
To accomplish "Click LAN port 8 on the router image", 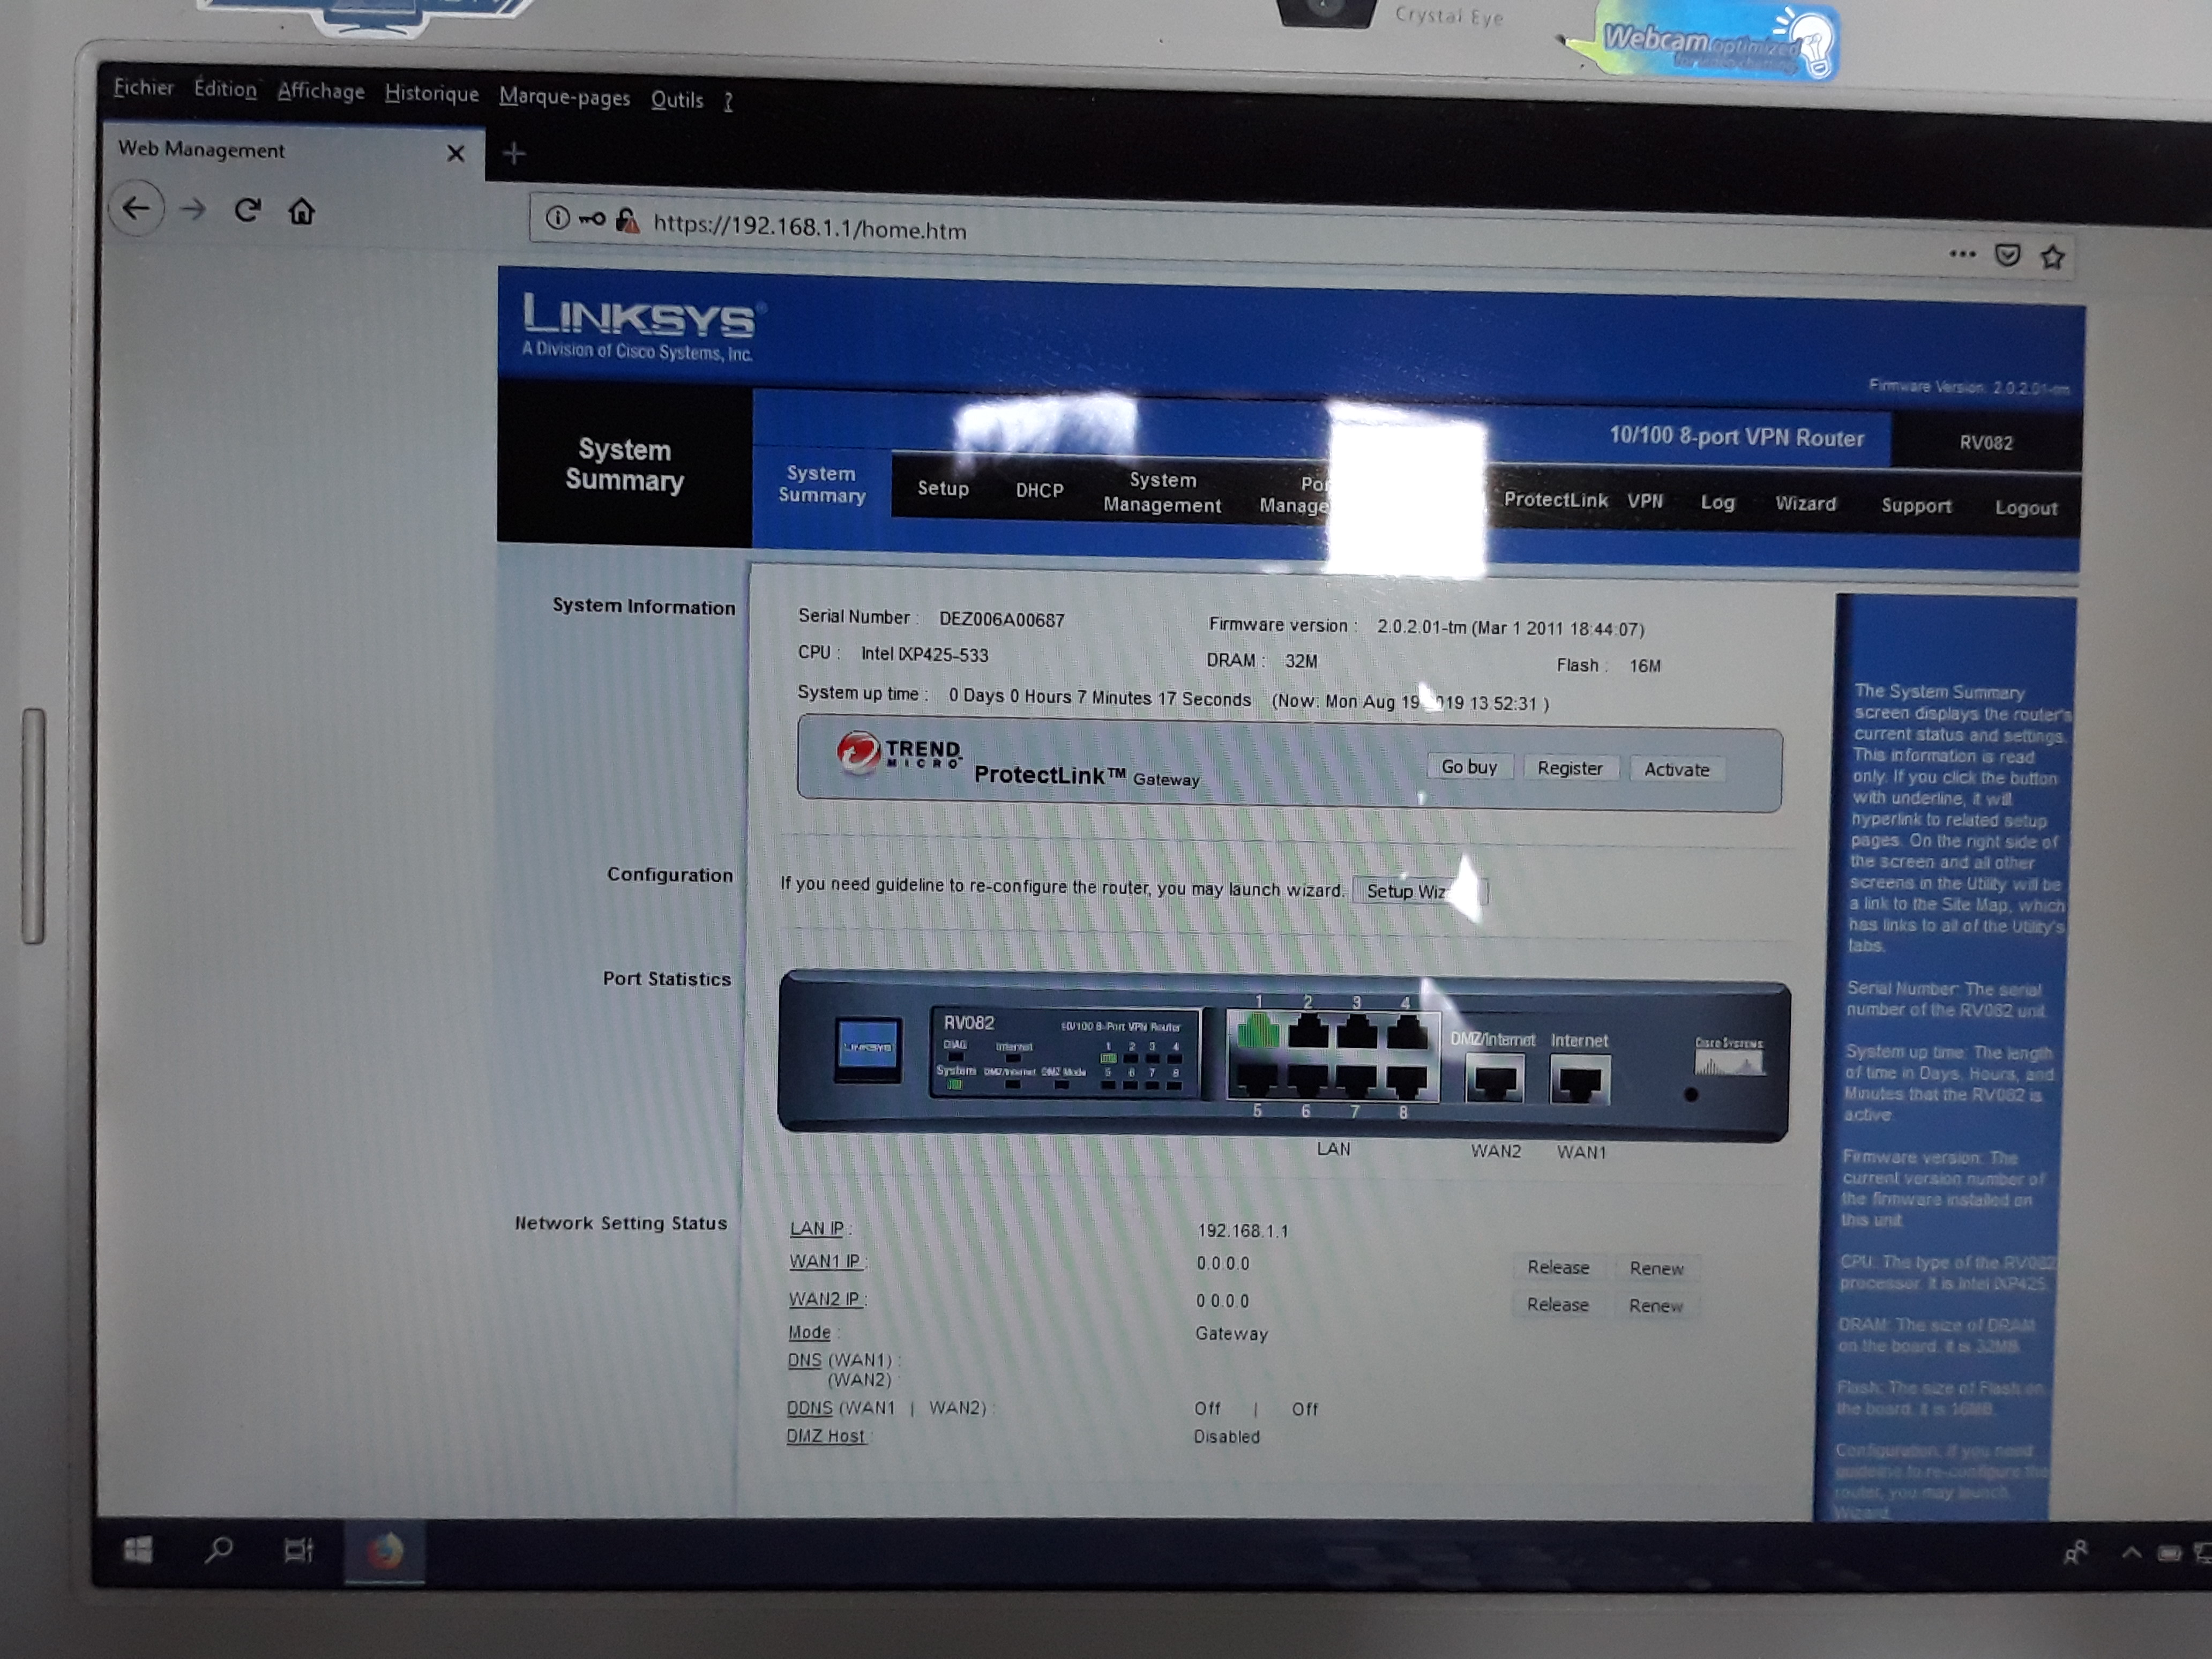I will (1405, 1082).
